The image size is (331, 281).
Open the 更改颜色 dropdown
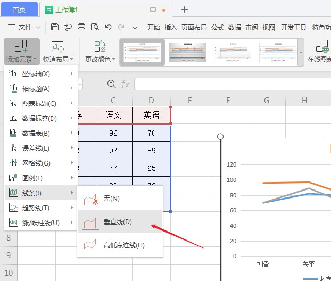(x=100, y=52)
